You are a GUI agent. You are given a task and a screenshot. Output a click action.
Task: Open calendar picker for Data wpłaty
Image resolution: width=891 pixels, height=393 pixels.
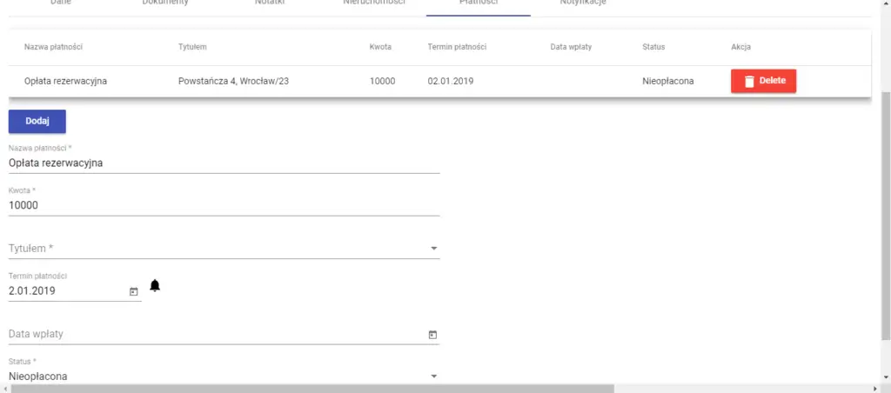click(432, 334)
